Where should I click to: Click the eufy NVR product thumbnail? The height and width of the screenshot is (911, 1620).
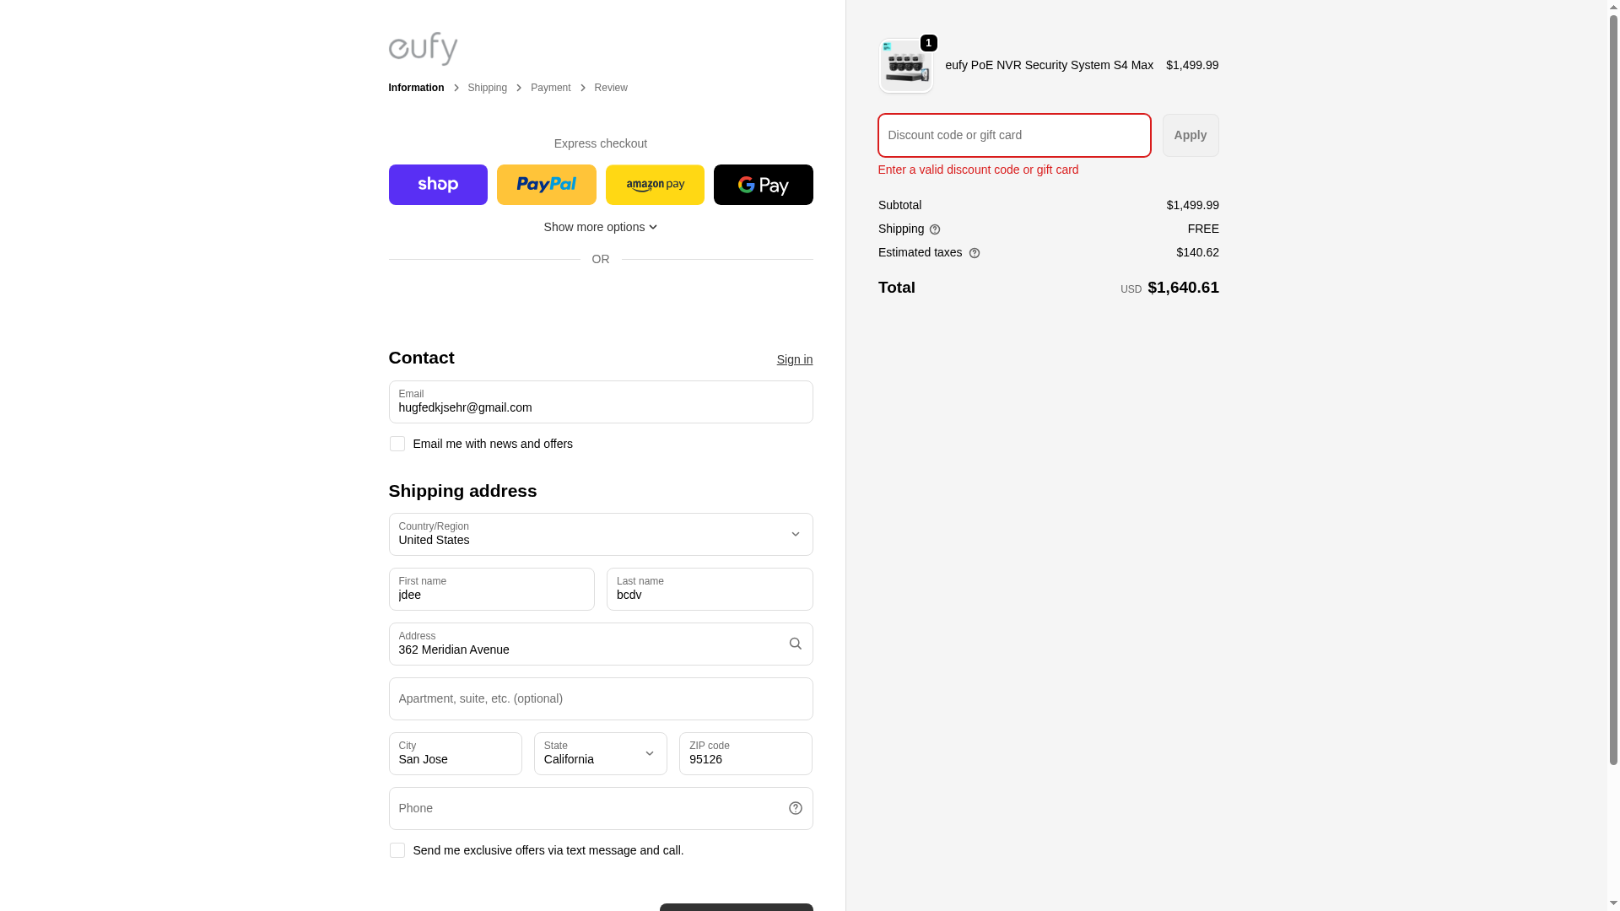[905, 66]
